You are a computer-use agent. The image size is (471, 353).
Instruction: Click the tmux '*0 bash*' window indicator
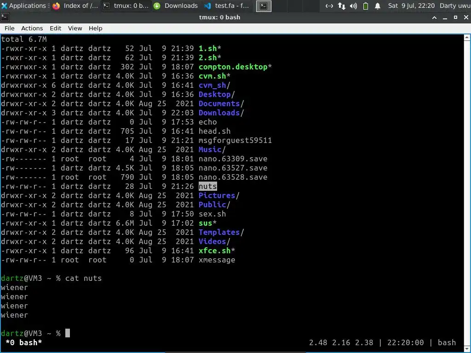pyautogui.click(x=24, y=342)
